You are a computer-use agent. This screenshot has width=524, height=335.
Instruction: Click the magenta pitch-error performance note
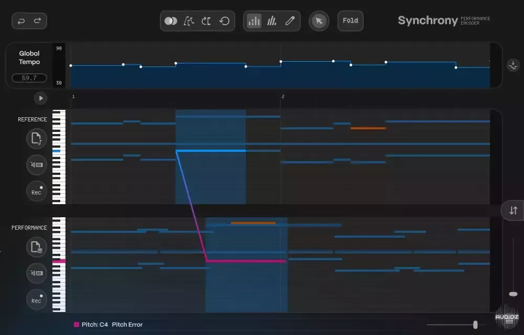[246, 261]
